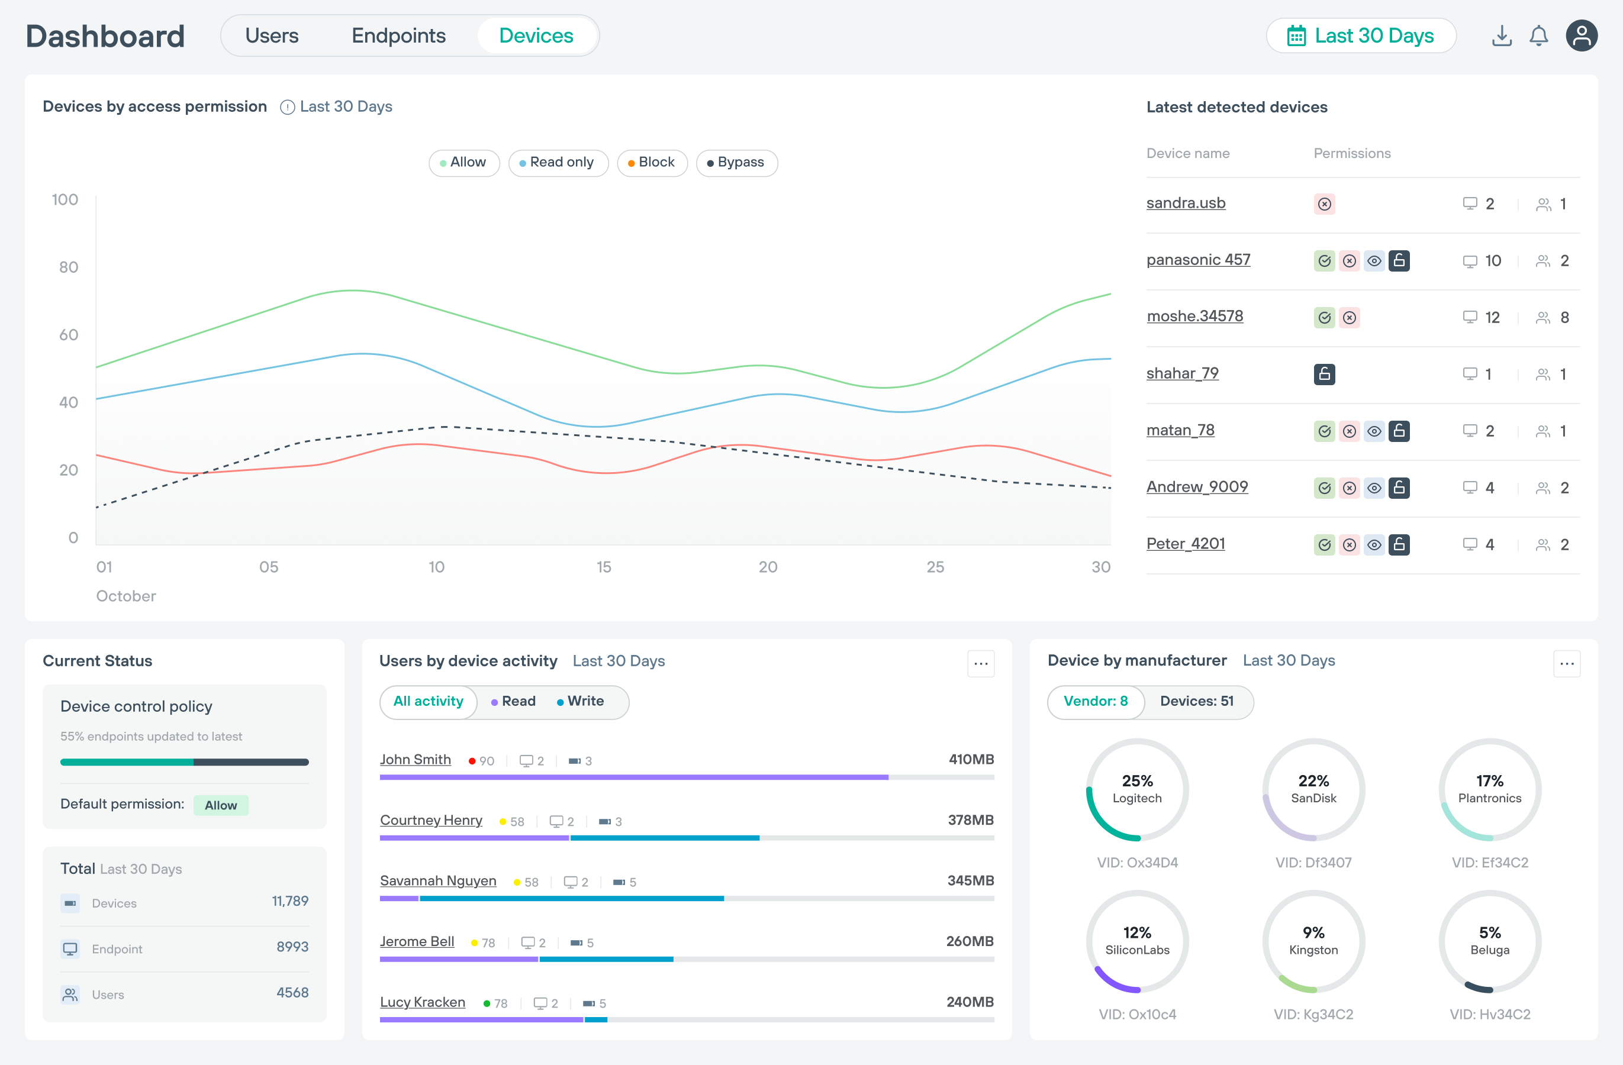The width and height of the screenshot is (1623, 1065).
Task: Open the Andrew_9009 device link
Action: click(1196, 487)
